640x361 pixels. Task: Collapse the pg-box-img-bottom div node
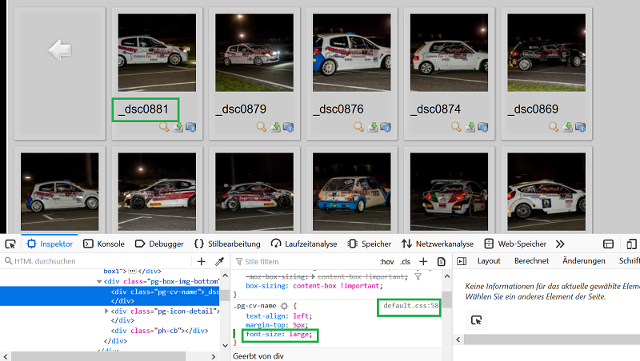(x=99, y=281)
